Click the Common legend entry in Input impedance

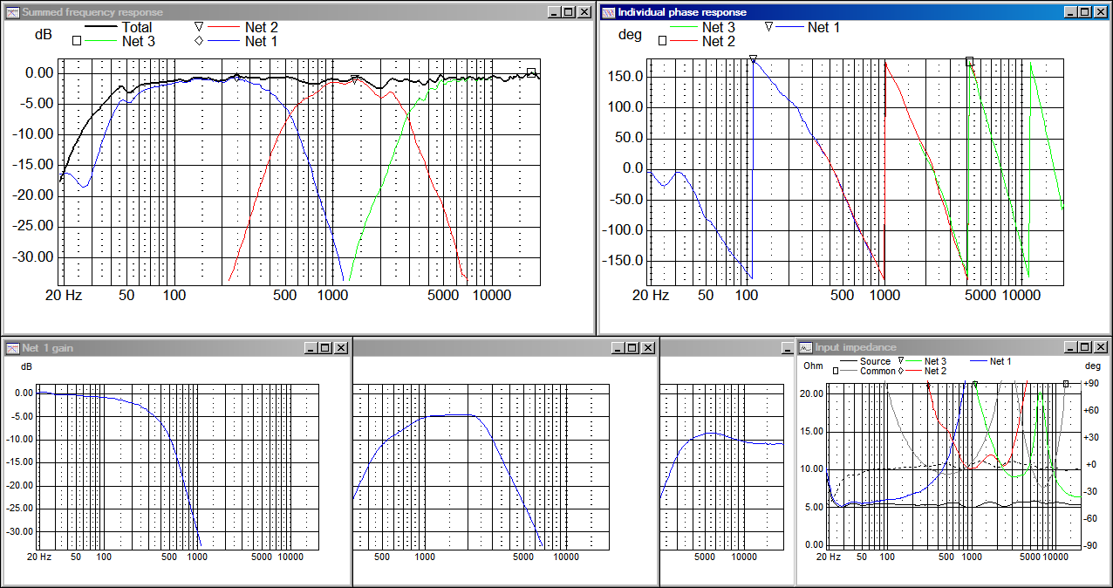pos(877,371)
